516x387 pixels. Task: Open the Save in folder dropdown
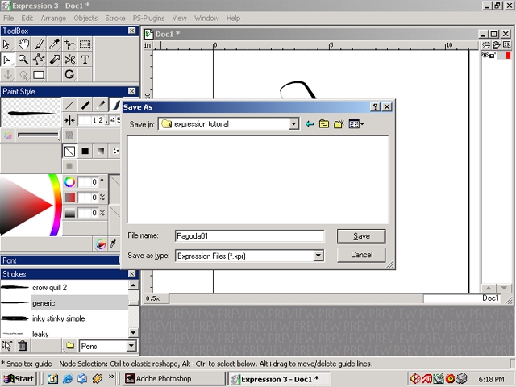click(x=293, y=124)
